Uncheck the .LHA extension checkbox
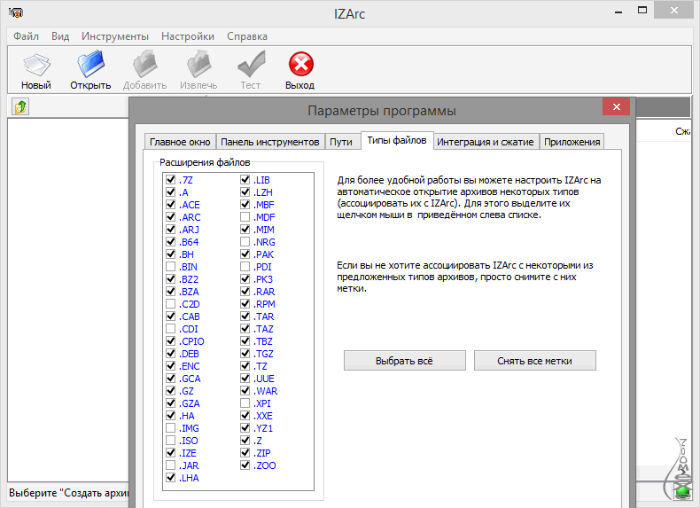This screenshot has width=700, height=508. 170,478
